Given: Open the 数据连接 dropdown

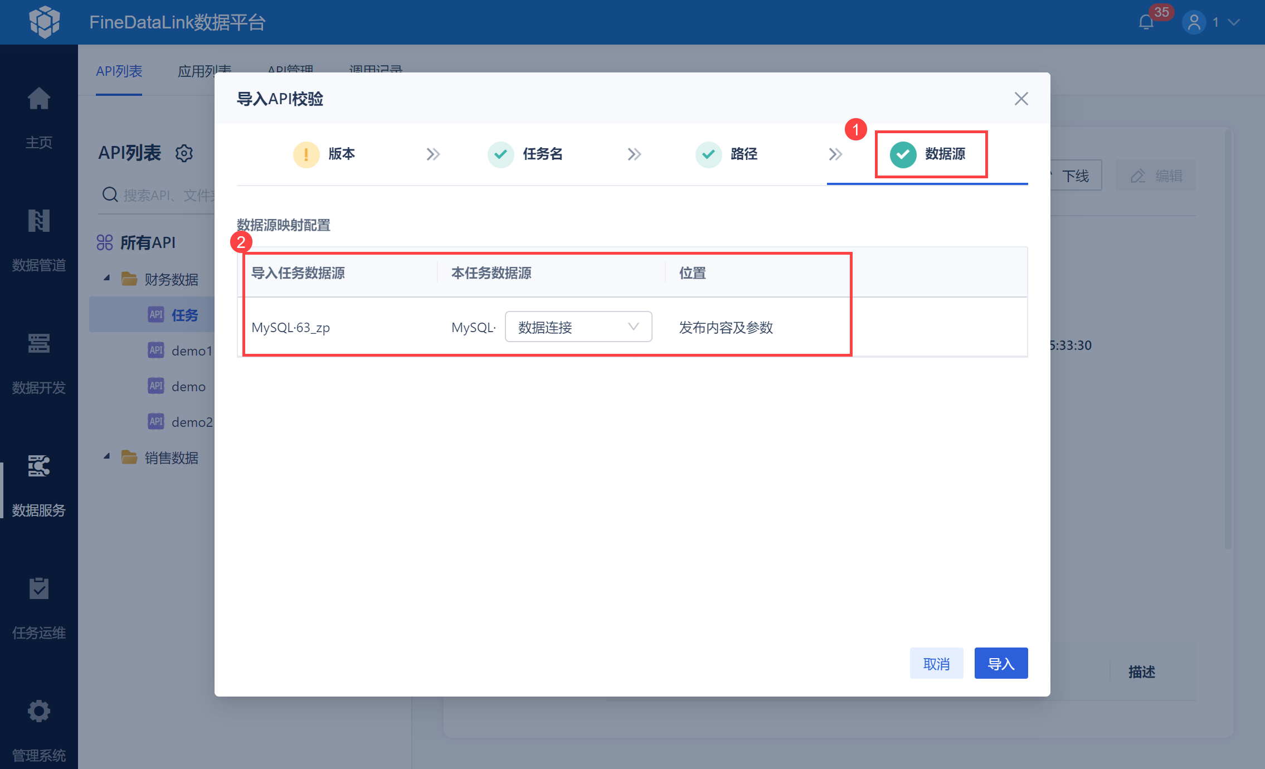Looking at the screenshot, I should [578, 327].
